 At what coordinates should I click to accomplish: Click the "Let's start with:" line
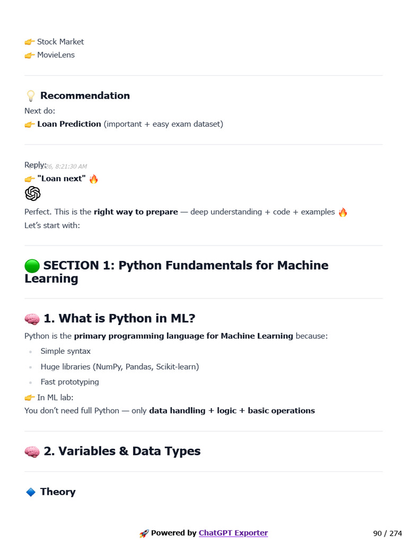click(52, 225)
